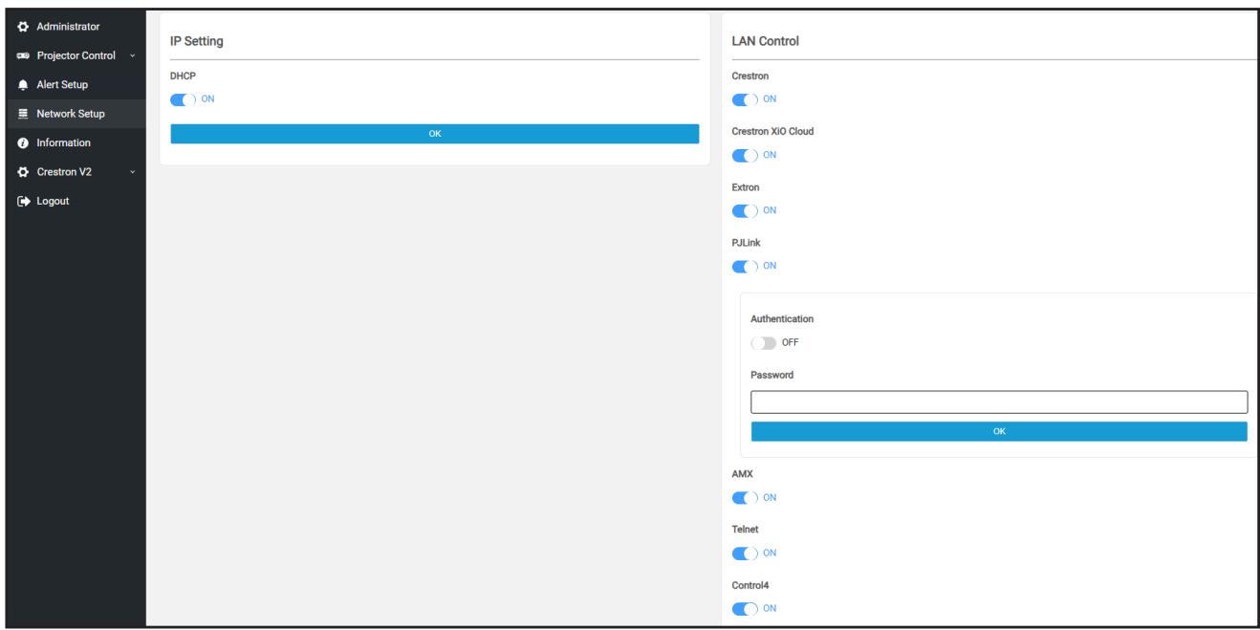Click the PJLink label

tap(746, 243)
